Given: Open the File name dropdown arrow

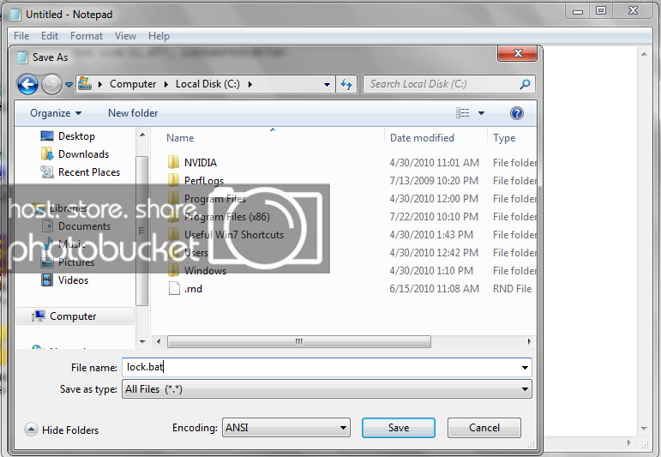Looking at the screenshot, I should [x=525, y=368].
